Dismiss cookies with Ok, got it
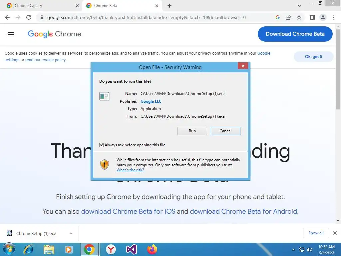 313,57
